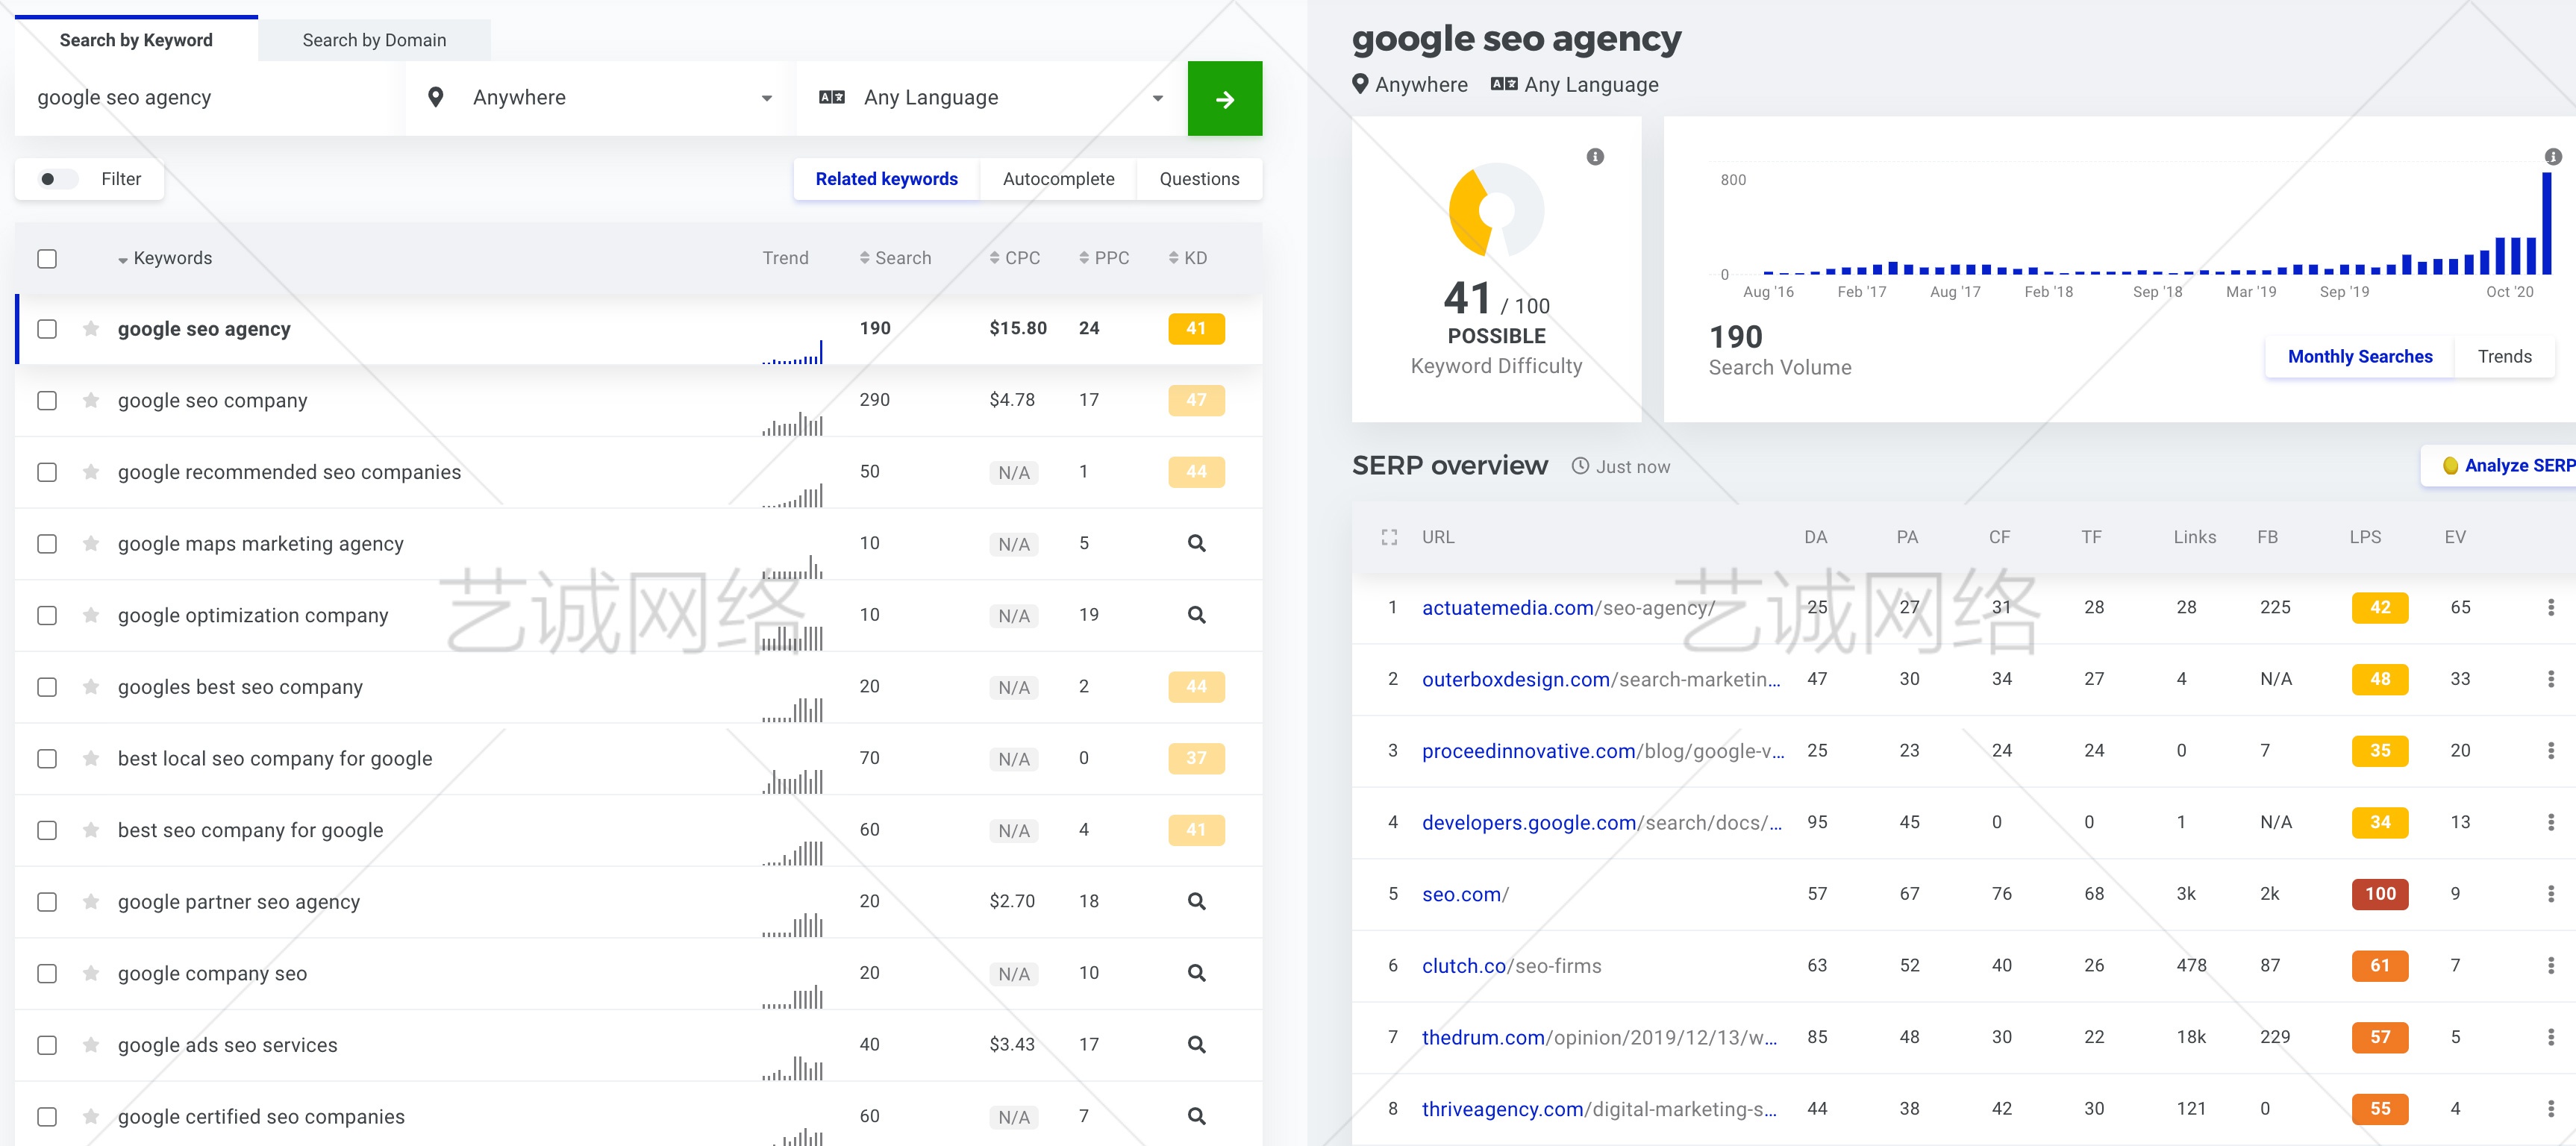Check the google seo agency row checkbox
The height and width of the screenshot is (1146, 2576).
pyautogui.click(x=47, y=329)
